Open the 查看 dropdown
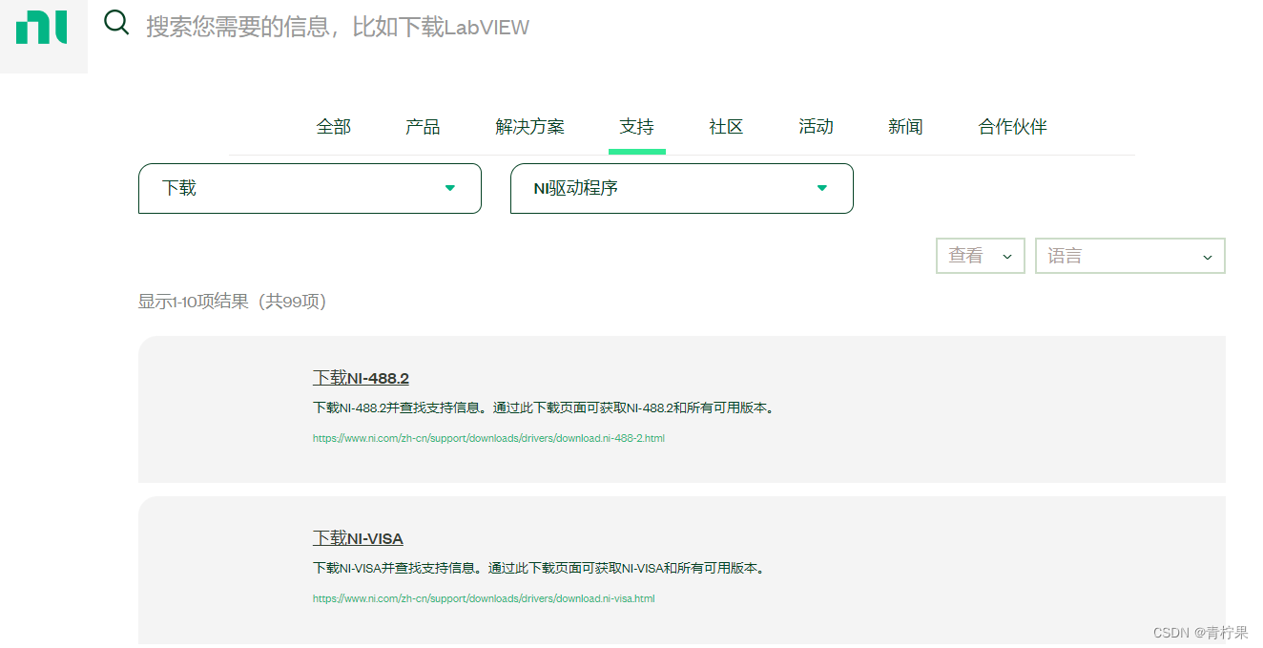The height and width of the screenshot is (648, 1263). pos(981,256)
